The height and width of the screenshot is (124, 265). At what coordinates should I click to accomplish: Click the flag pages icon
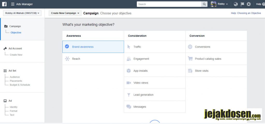click(x=242, y=4)
